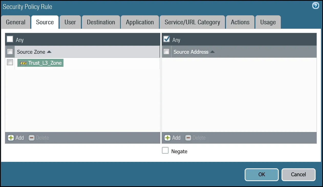Viewport: 323px width, 187px height.
Task: Sort by the Source Zone column arrow
Action: pos(49,52)
